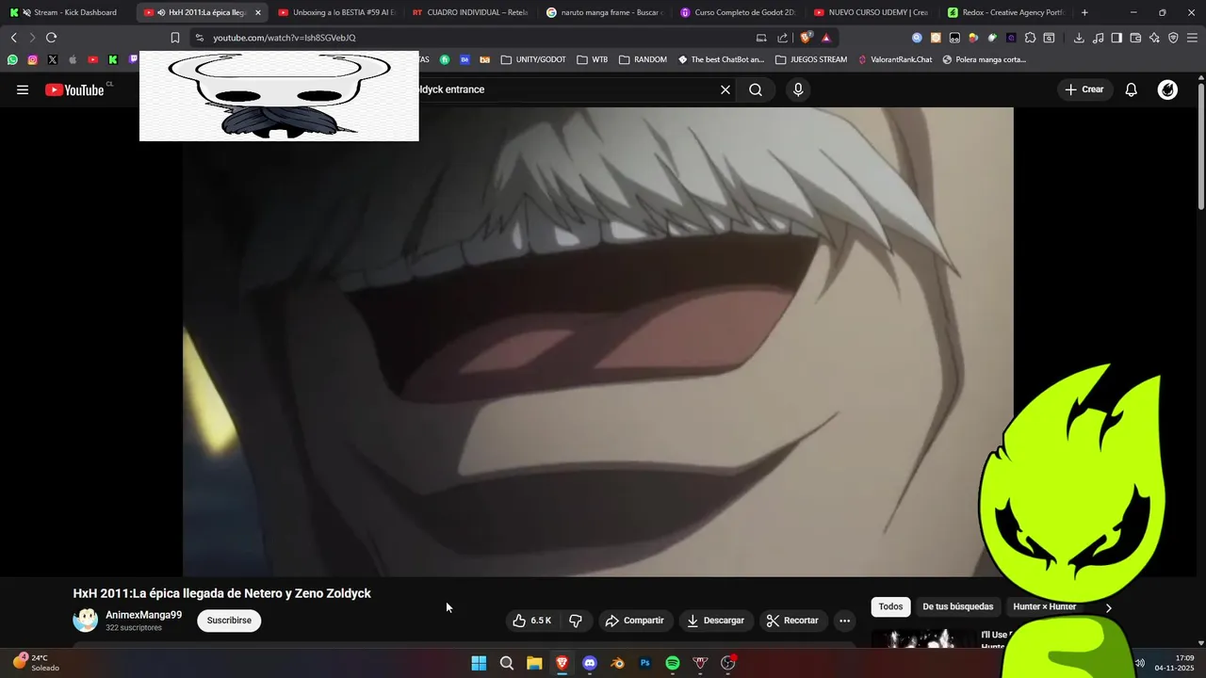
Task: Select the Todos filter chip
Action: click(x=890, y=606)
